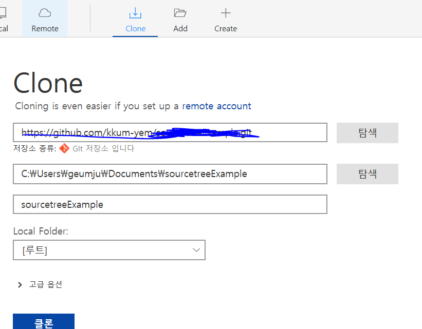Click the Git repository type icon
The height and width of the screenshot is (329, 422).
pyautogui.click(x=64, y=148)
